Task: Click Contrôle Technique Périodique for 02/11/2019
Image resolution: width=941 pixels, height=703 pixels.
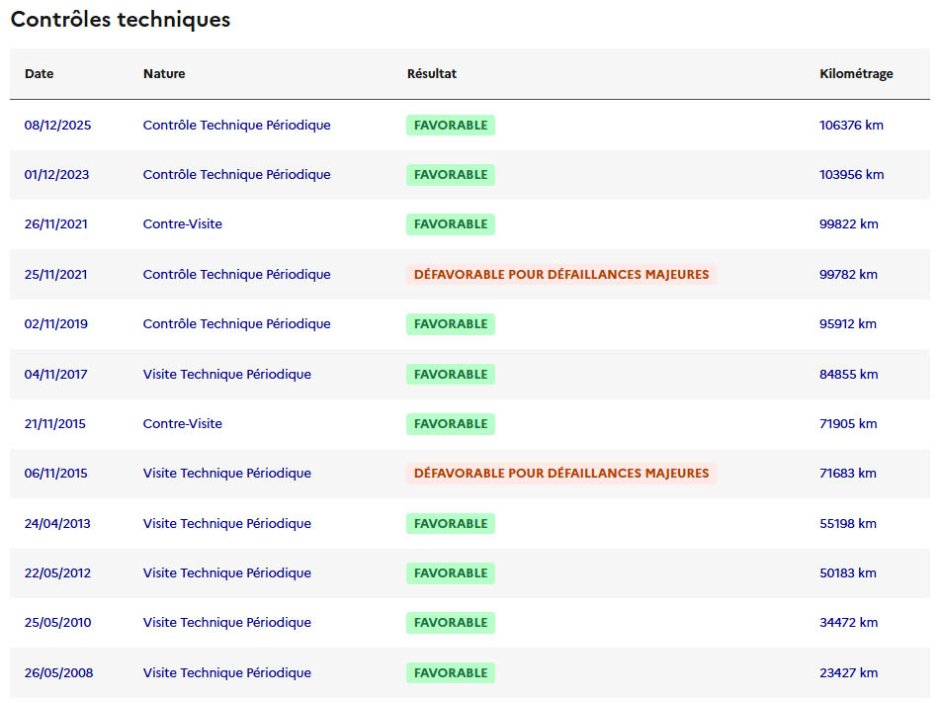Action: pyautogui.click(x=237, y=324)
